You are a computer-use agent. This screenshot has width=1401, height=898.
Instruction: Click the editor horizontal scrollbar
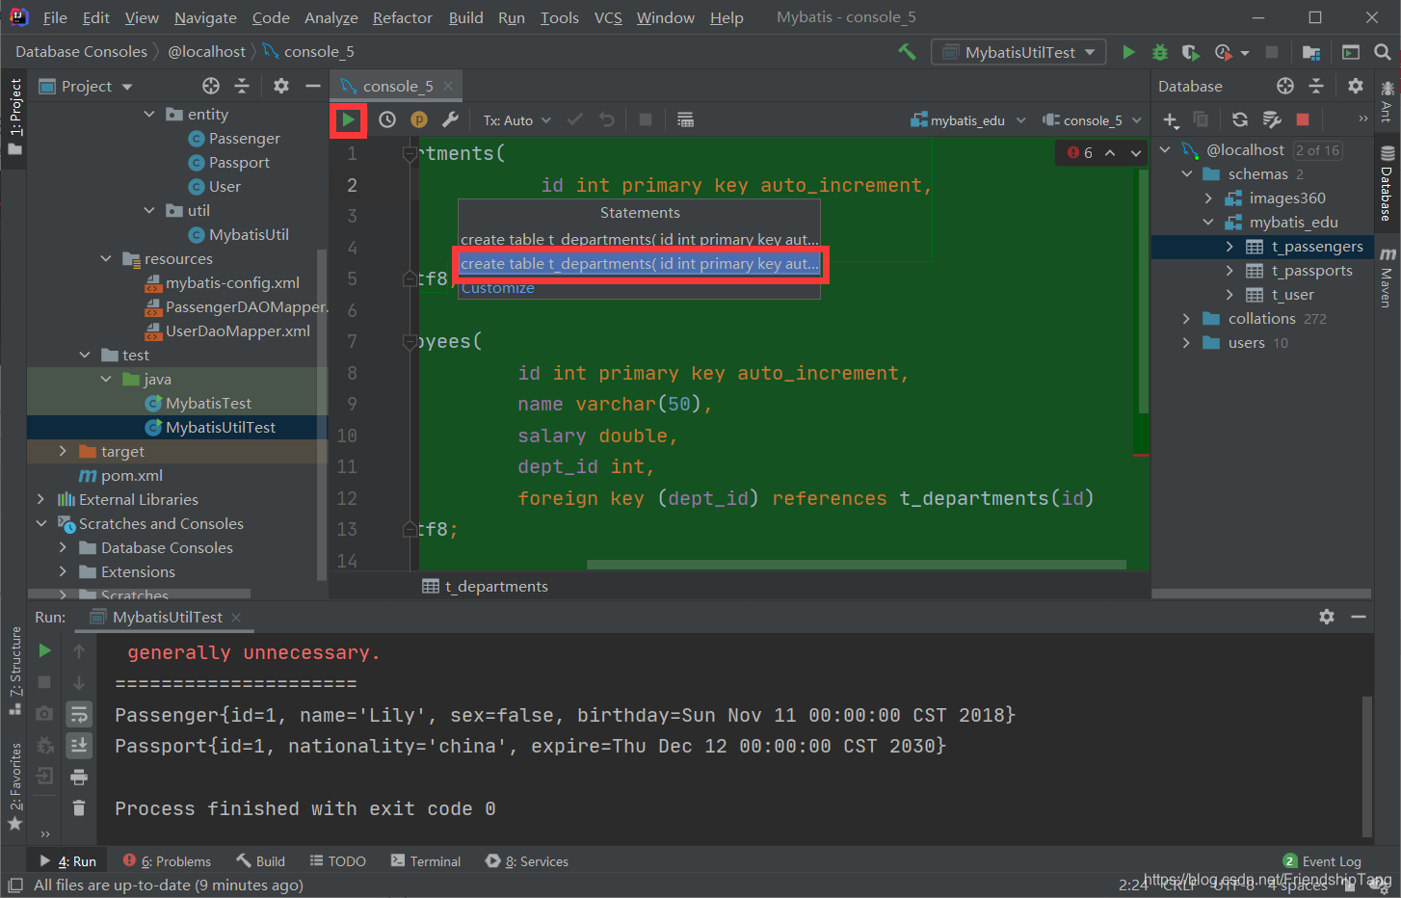856,565
